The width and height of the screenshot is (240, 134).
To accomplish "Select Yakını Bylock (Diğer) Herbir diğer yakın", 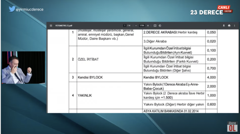I will point(173,104).
